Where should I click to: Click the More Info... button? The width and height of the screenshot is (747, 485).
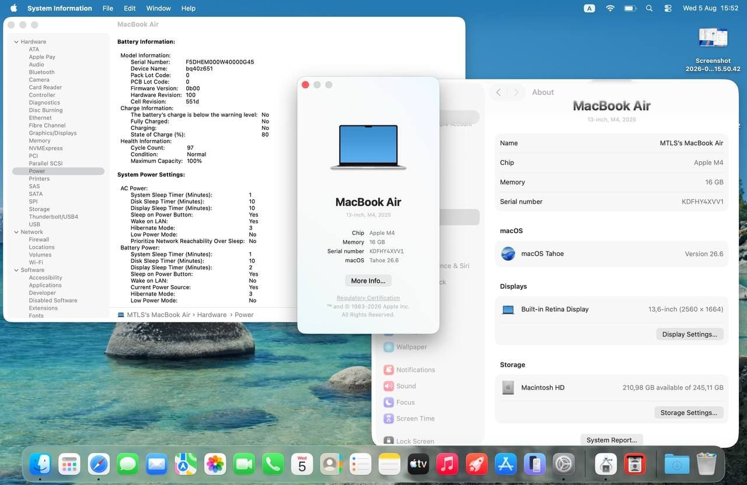click(x=368, y=280)
